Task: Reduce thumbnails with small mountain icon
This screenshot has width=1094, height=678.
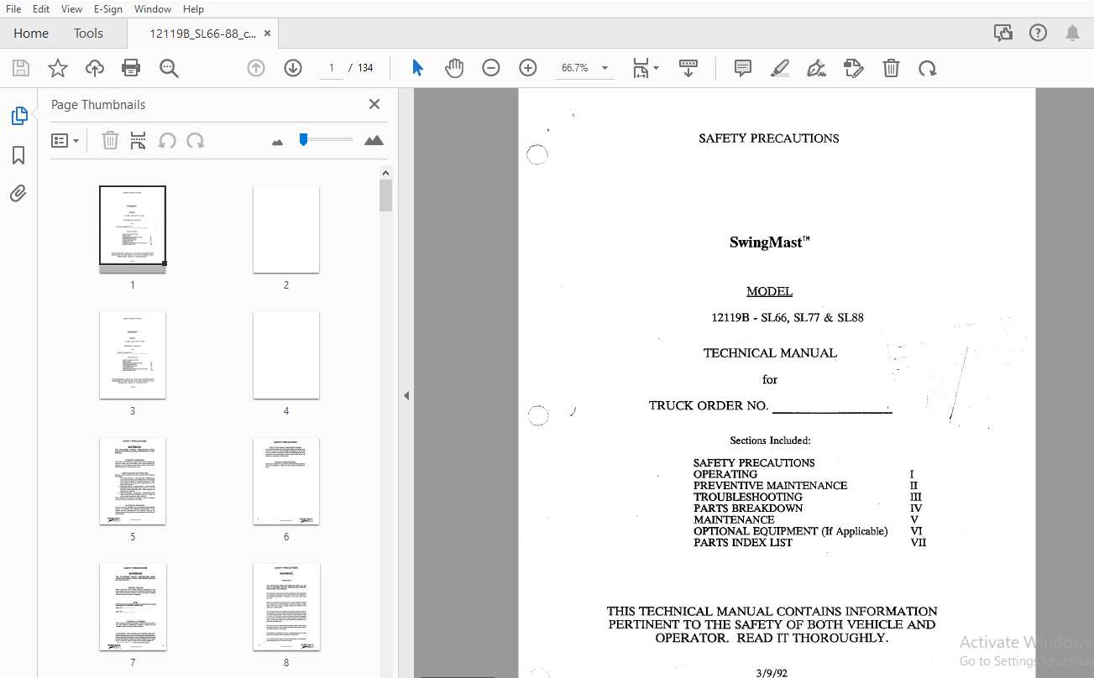Action: click(278, 142)
